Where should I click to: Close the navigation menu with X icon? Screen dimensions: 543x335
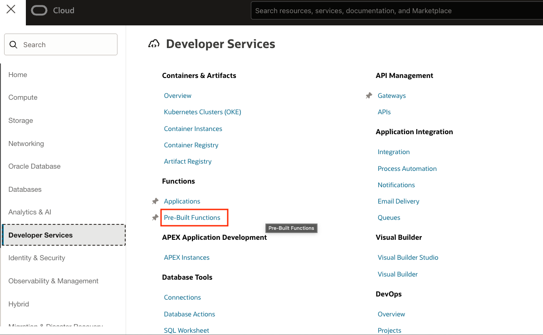[x=11, y=10]
